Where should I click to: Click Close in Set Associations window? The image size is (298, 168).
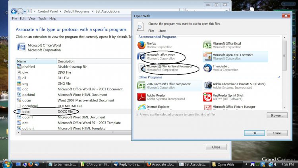(x=216, y=147)
